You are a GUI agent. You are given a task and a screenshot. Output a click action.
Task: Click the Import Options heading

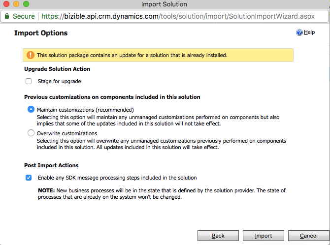tap(41, 33)
